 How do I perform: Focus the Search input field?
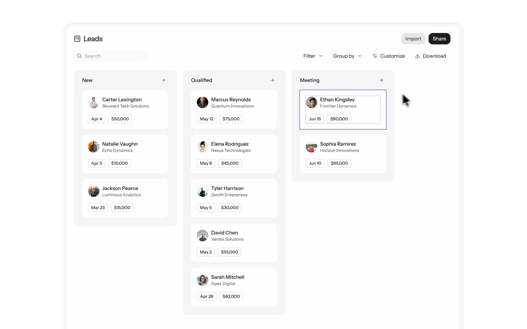(113, 56)
